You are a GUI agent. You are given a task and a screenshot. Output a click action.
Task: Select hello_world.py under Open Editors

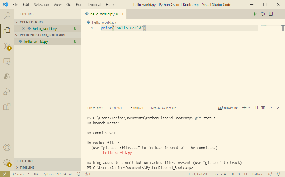[x=47, y=29]
